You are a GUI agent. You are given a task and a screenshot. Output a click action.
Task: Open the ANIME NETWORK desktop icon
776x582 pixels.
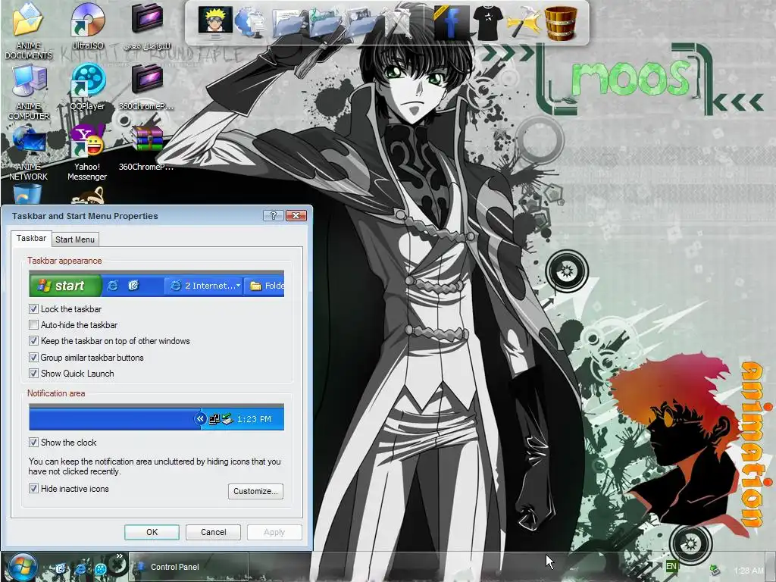click(28, 152)
